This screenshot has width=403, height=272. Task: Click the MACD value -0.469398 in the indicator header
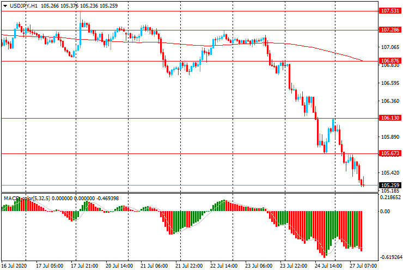coord(107,198)
